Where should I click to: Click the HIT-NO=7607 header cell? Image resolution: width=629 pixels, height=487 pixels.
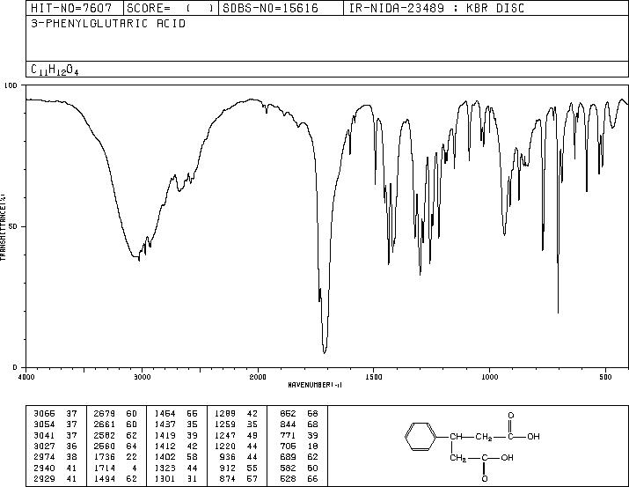(x=75, y=8)
